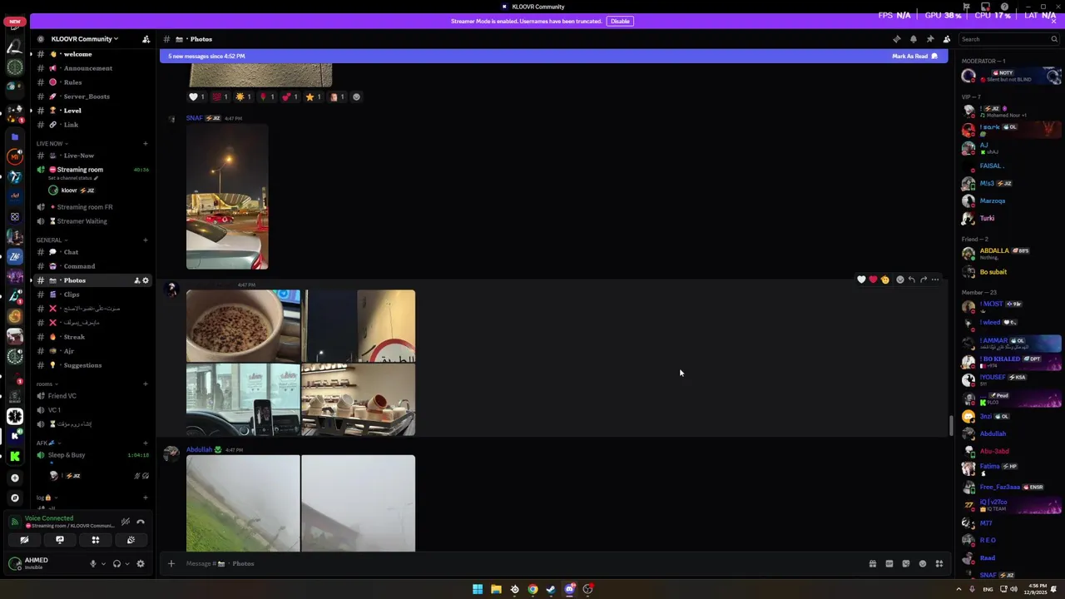
Task: Open the Streak channel
Action: 74,337
